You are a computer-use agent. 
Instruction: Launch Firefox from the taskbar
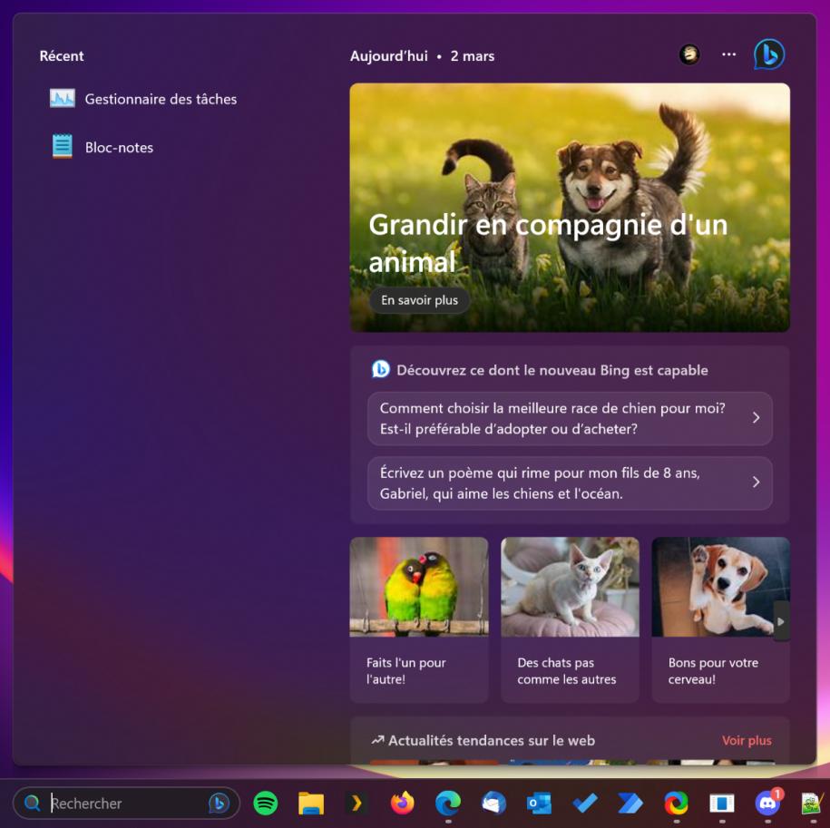402,803
